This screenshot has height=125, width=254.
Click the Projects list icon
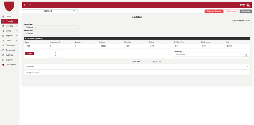pos(3,21)
